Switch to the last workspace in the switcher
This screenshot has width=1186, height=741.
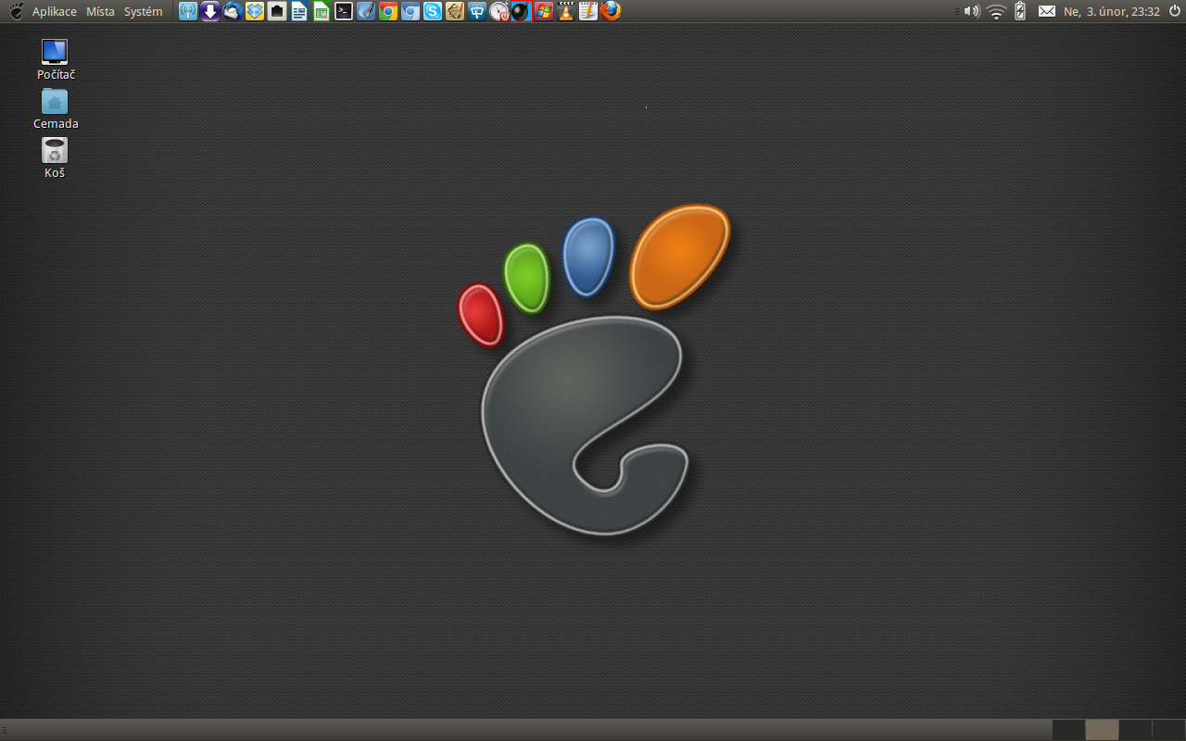(x=1168, y=730)
